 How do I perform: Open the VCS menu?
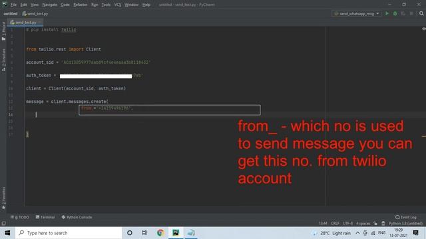click(118, 5)
